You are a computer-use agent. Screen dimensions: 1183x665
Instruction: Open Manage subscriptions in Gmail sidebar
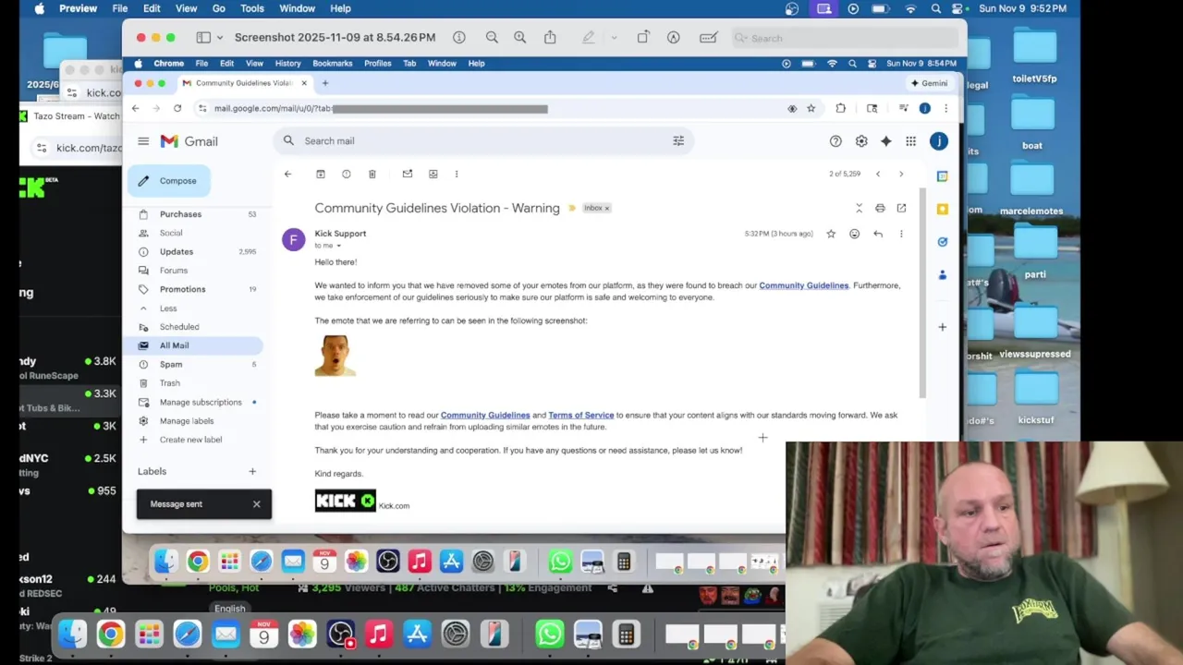coord(201,402)
